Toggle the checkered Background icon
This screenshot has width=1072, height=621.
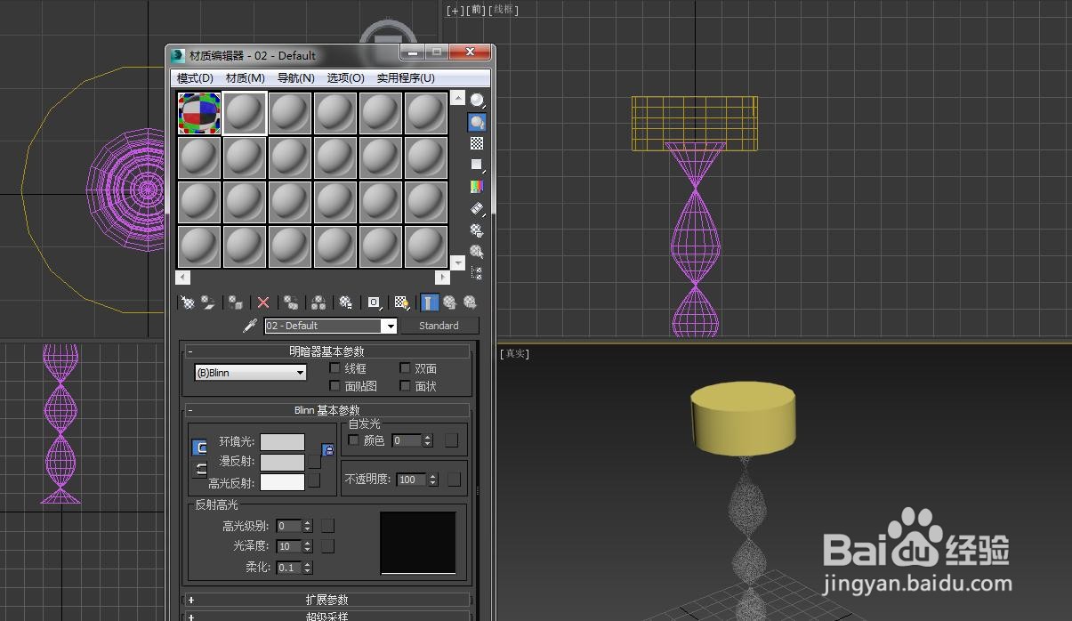477,144
